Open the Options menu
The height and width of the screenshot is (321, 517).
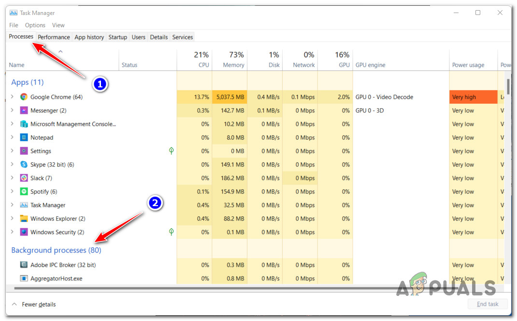tap(35, 25)
